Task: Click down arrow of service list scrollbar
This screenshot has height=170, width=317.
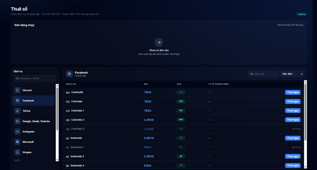Action: [x=57, y=160]
